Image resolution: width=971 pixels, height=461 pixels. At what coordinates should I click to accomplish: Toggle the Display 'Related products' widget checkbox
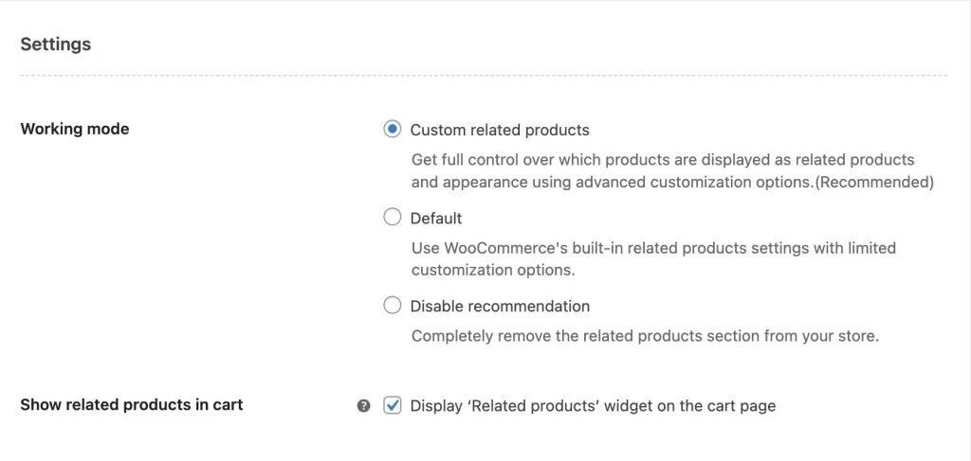click(393, 406)
